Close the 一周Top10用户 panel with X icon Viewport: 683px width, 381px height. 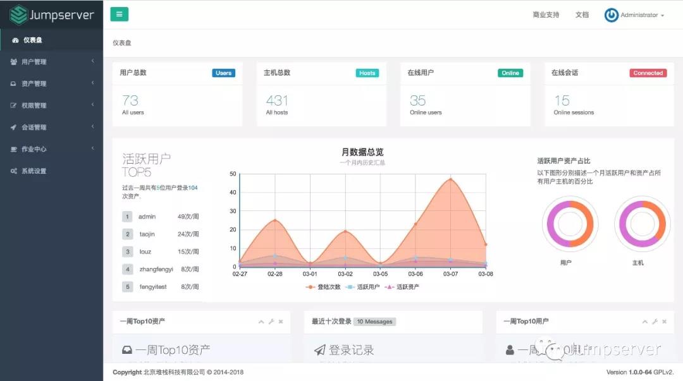coord(665,322)
